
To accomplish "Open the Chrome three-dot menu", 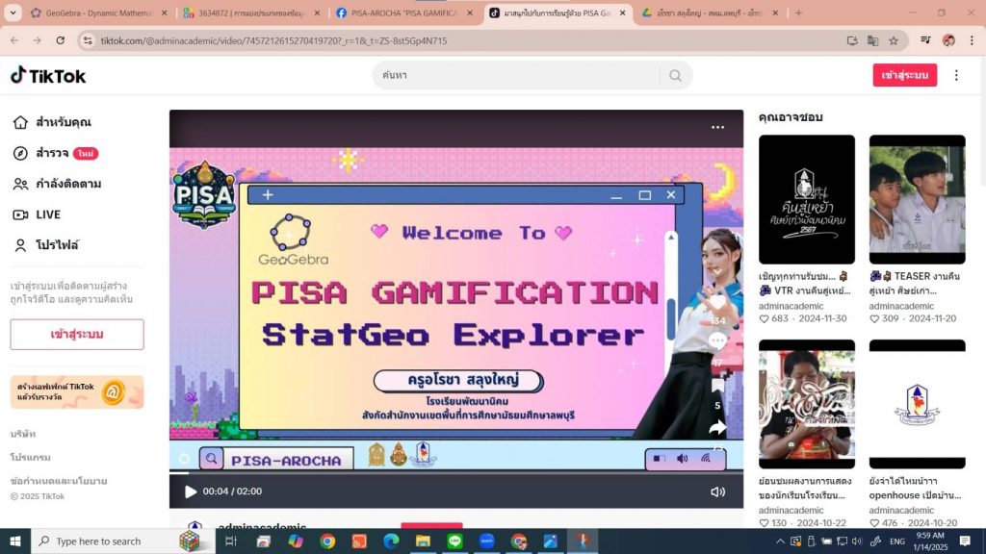I will [x=972, y=40].
